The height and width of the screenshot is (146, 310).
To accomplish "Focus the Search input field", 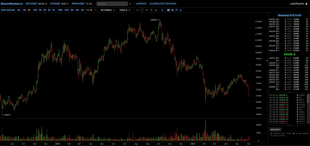I will click(112, 4).
